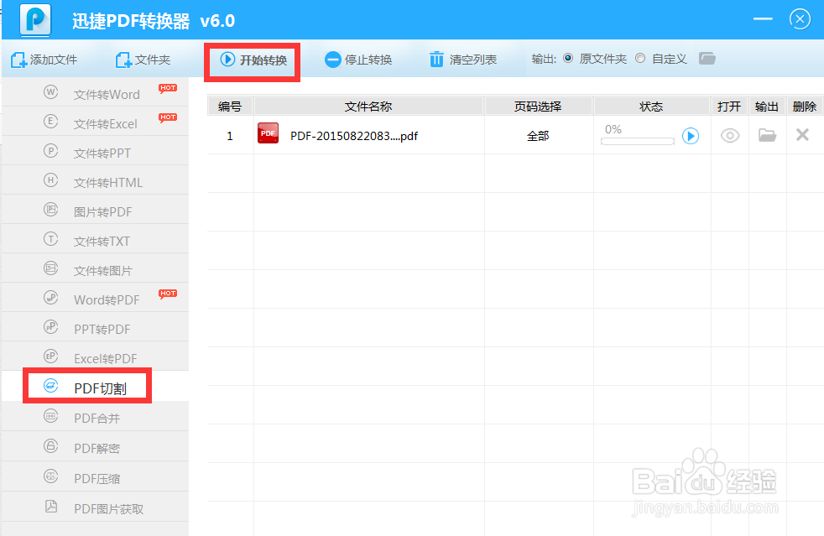
Task: Minimize the 迅捷PDF转换器 window
Action: point(763,19)
